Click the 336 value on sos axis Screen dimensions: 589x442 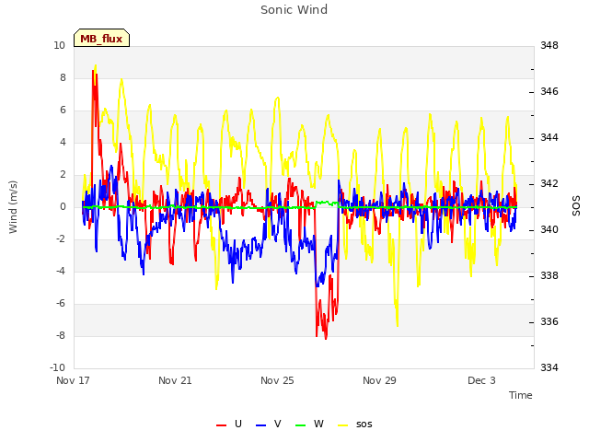(x=549, y=321)
